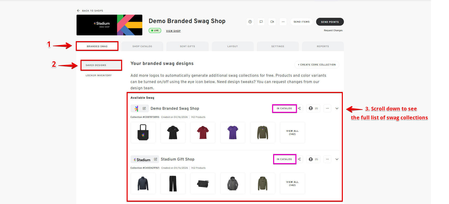Switch to the Shop Catalog tab
Image resolution: width=449 pixels, height=204 pixels.
point(142,46)
